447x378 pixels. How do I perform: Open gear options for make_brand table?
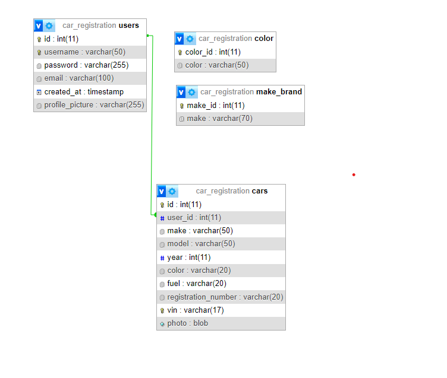coord(192,92)
